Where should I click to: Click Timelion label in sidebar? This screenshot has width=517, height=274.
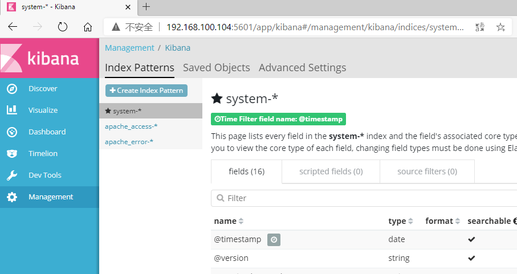click(43, 153)
